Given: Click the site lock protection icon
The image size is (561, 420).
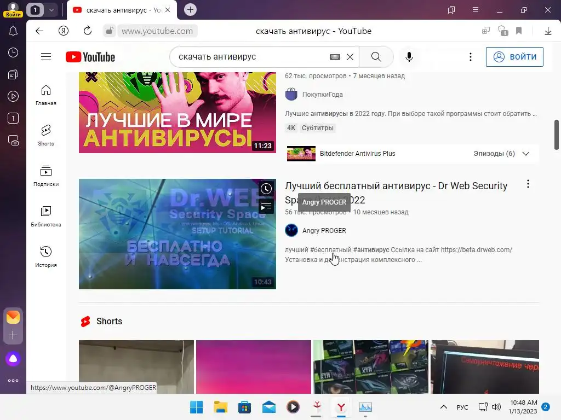Looking at the screenshot, I should (x=109, y=31).
